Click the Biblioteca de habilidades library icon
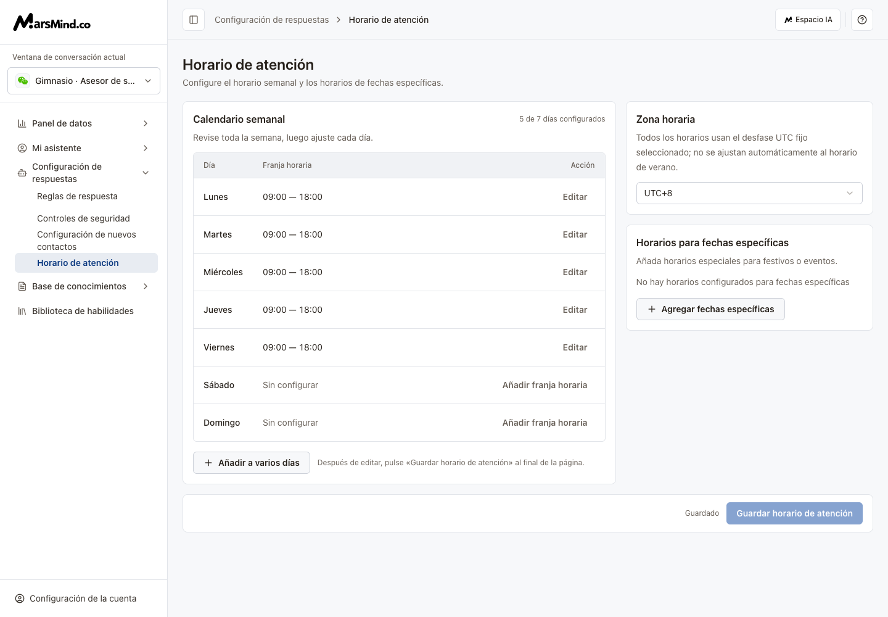 (x=22, y=311)
